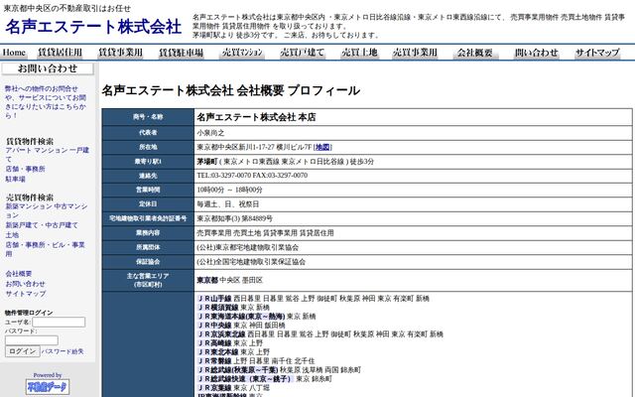Open the Home navigation item
Viewport: 635px width, 397px height.
tap(14, 53)
